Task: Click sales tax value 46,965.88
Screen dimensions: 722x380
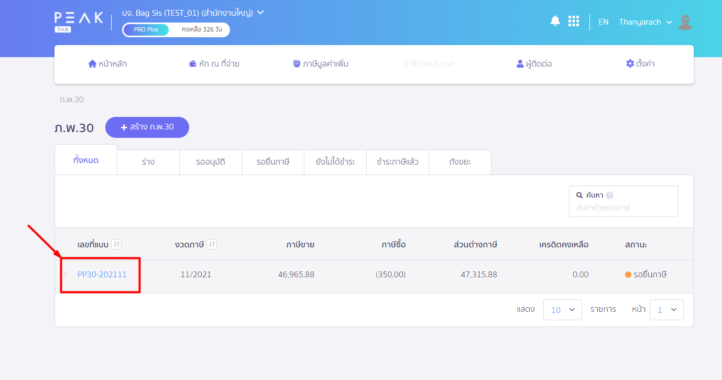Action: (x=296, y=274)
